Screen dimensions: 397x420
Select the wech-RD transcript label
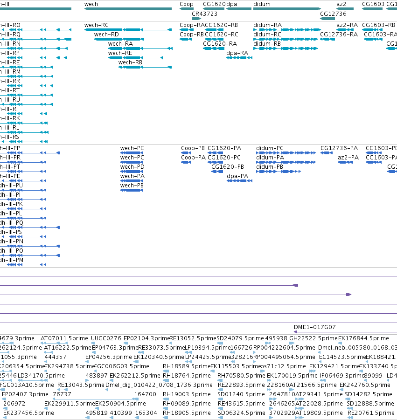pos(106,34)
